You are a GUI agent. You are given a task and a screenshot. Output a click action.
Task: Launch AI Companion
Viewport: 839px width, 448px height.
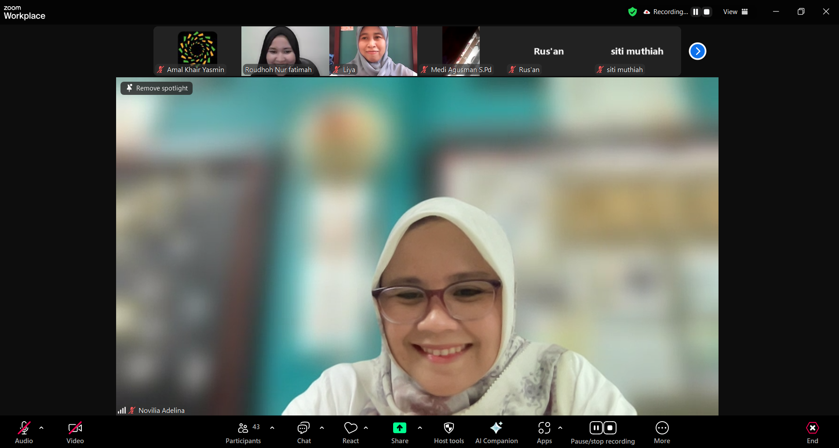[x=496, y=433]
